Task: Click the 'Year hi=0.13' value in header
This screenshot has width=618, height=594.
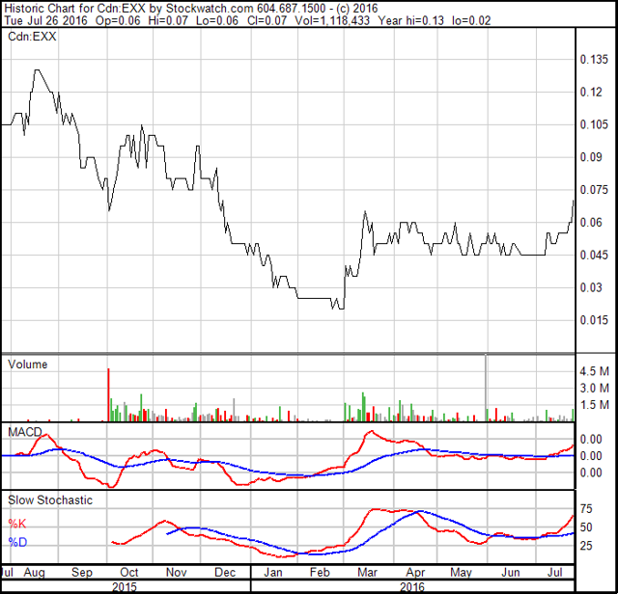Action: pyautogui.click(x=411, y=20)
